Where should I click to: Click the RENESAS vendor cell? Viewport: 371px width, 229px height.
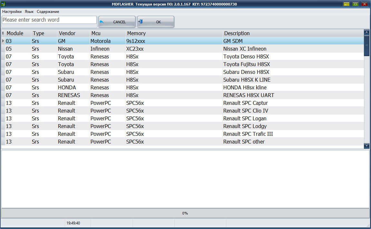(x=73, y=95)
